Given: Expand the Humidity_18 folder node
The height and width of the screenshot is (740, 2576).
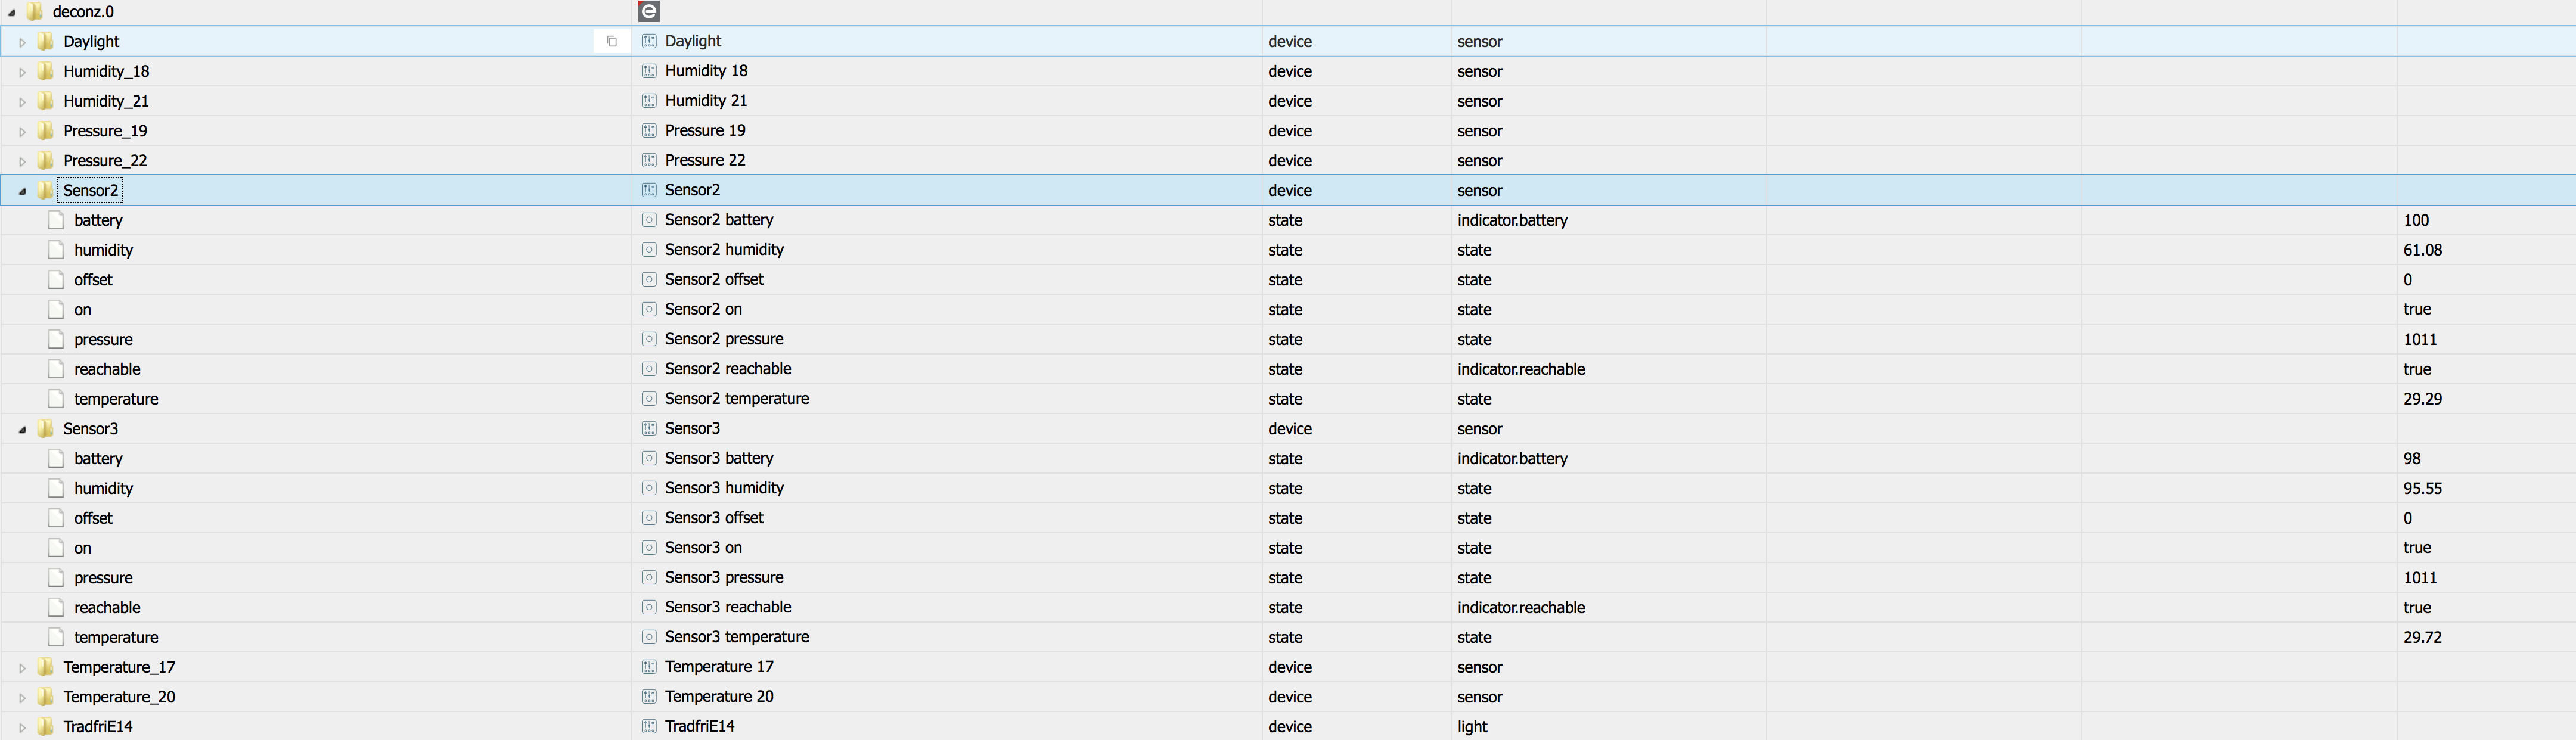Looking at the screenshot, I should click(x=22, y=72).
